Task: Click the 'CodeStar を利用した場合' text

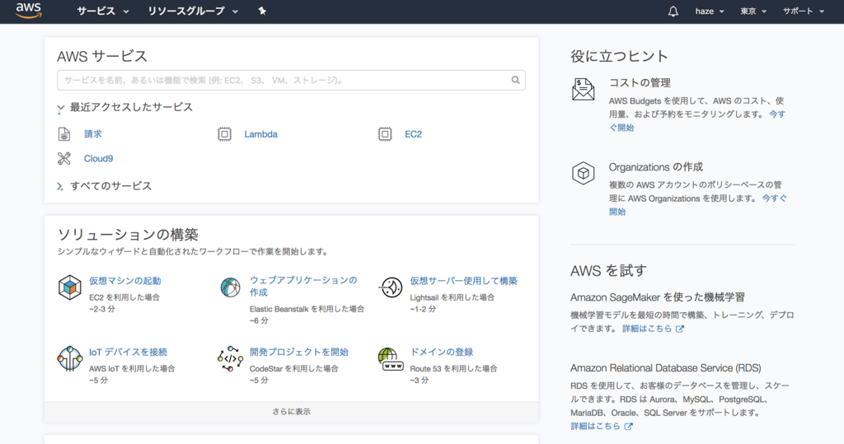Action: (x=294, y=369)
